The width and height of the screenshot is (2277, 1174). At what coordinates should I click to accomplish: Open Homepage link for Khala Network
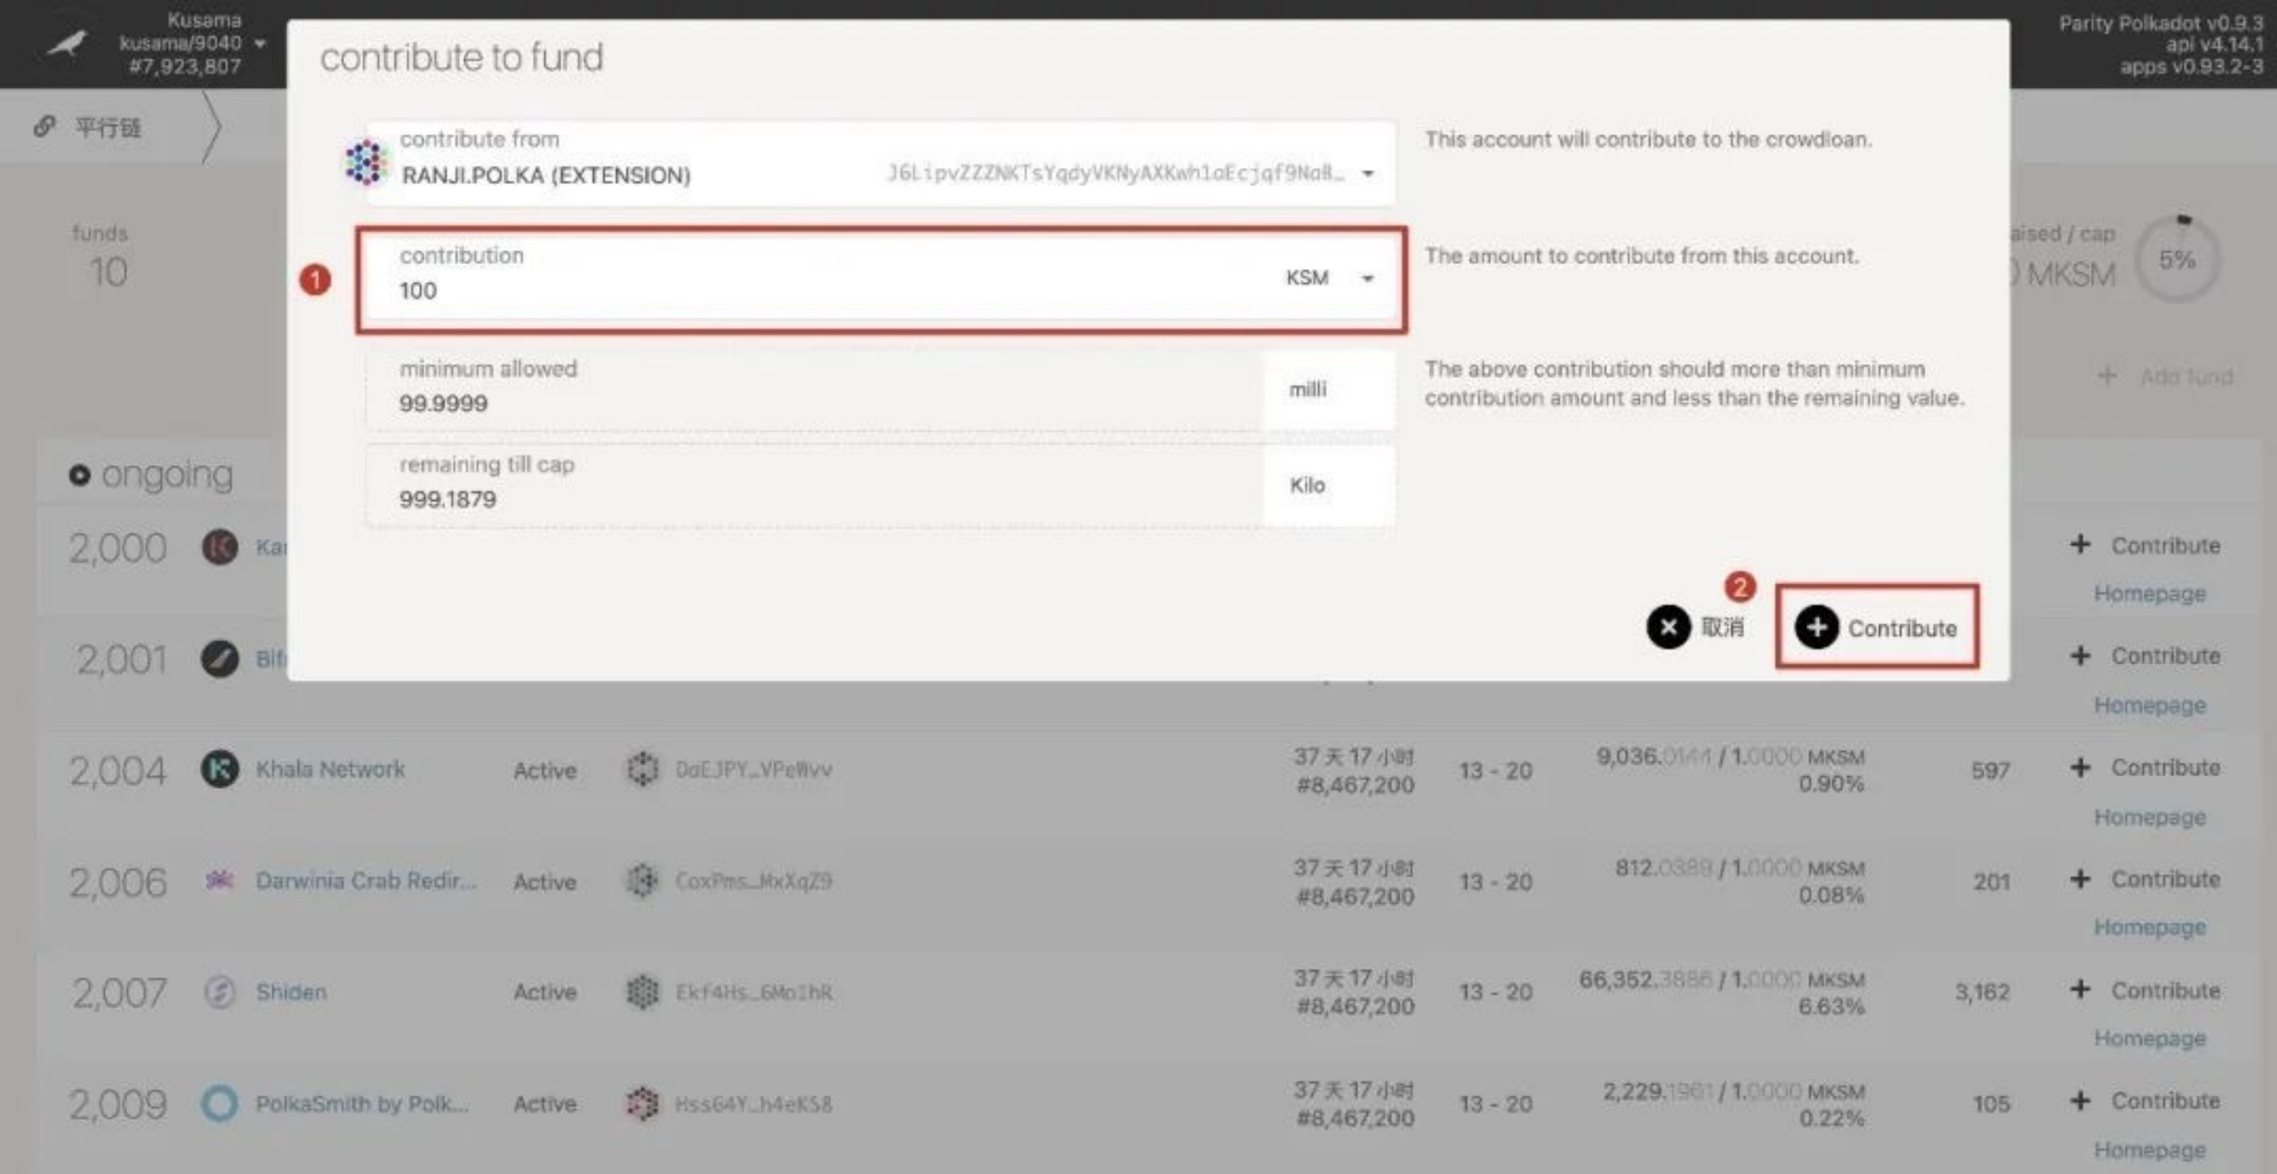(x=2150, y=816)
